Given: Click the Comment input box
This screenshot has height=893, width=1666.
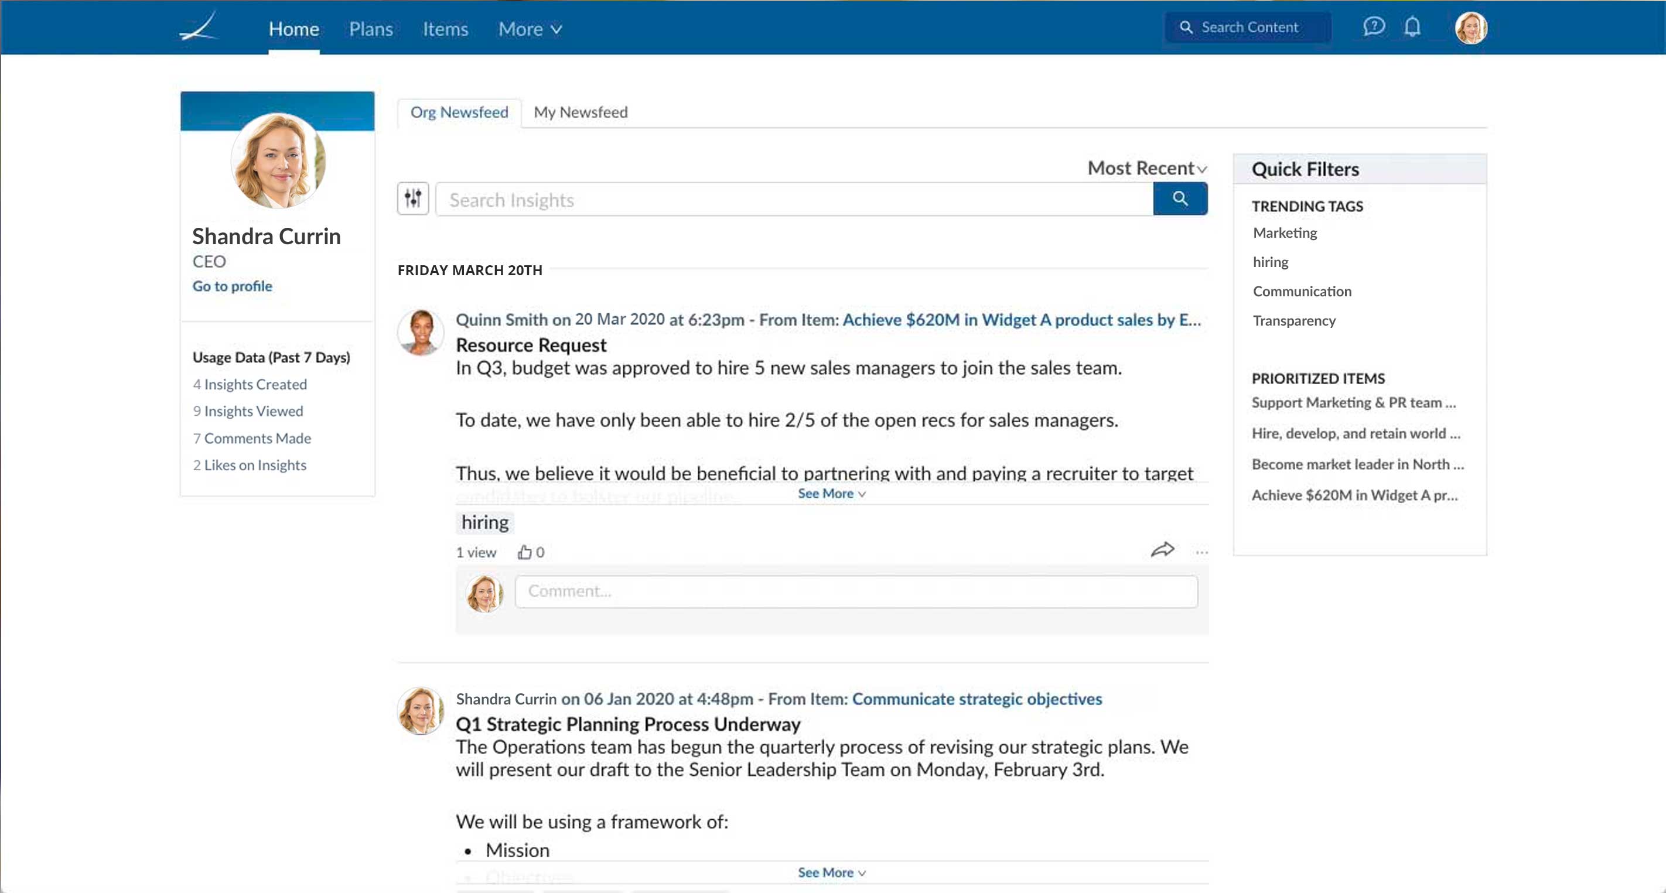Looking at the screenshot, I should tap(856, 591).
